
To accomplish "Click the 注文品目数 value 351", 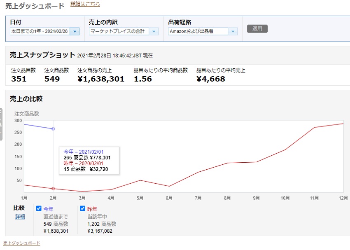I will (19, 79).
